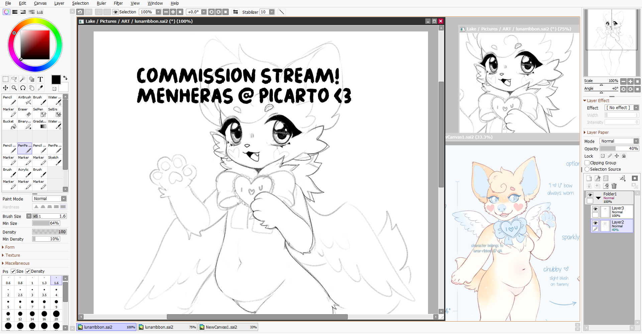Adjust the layer Opacity slider
The height and width of the screenshot is (334, 642).
click(619, 149)
